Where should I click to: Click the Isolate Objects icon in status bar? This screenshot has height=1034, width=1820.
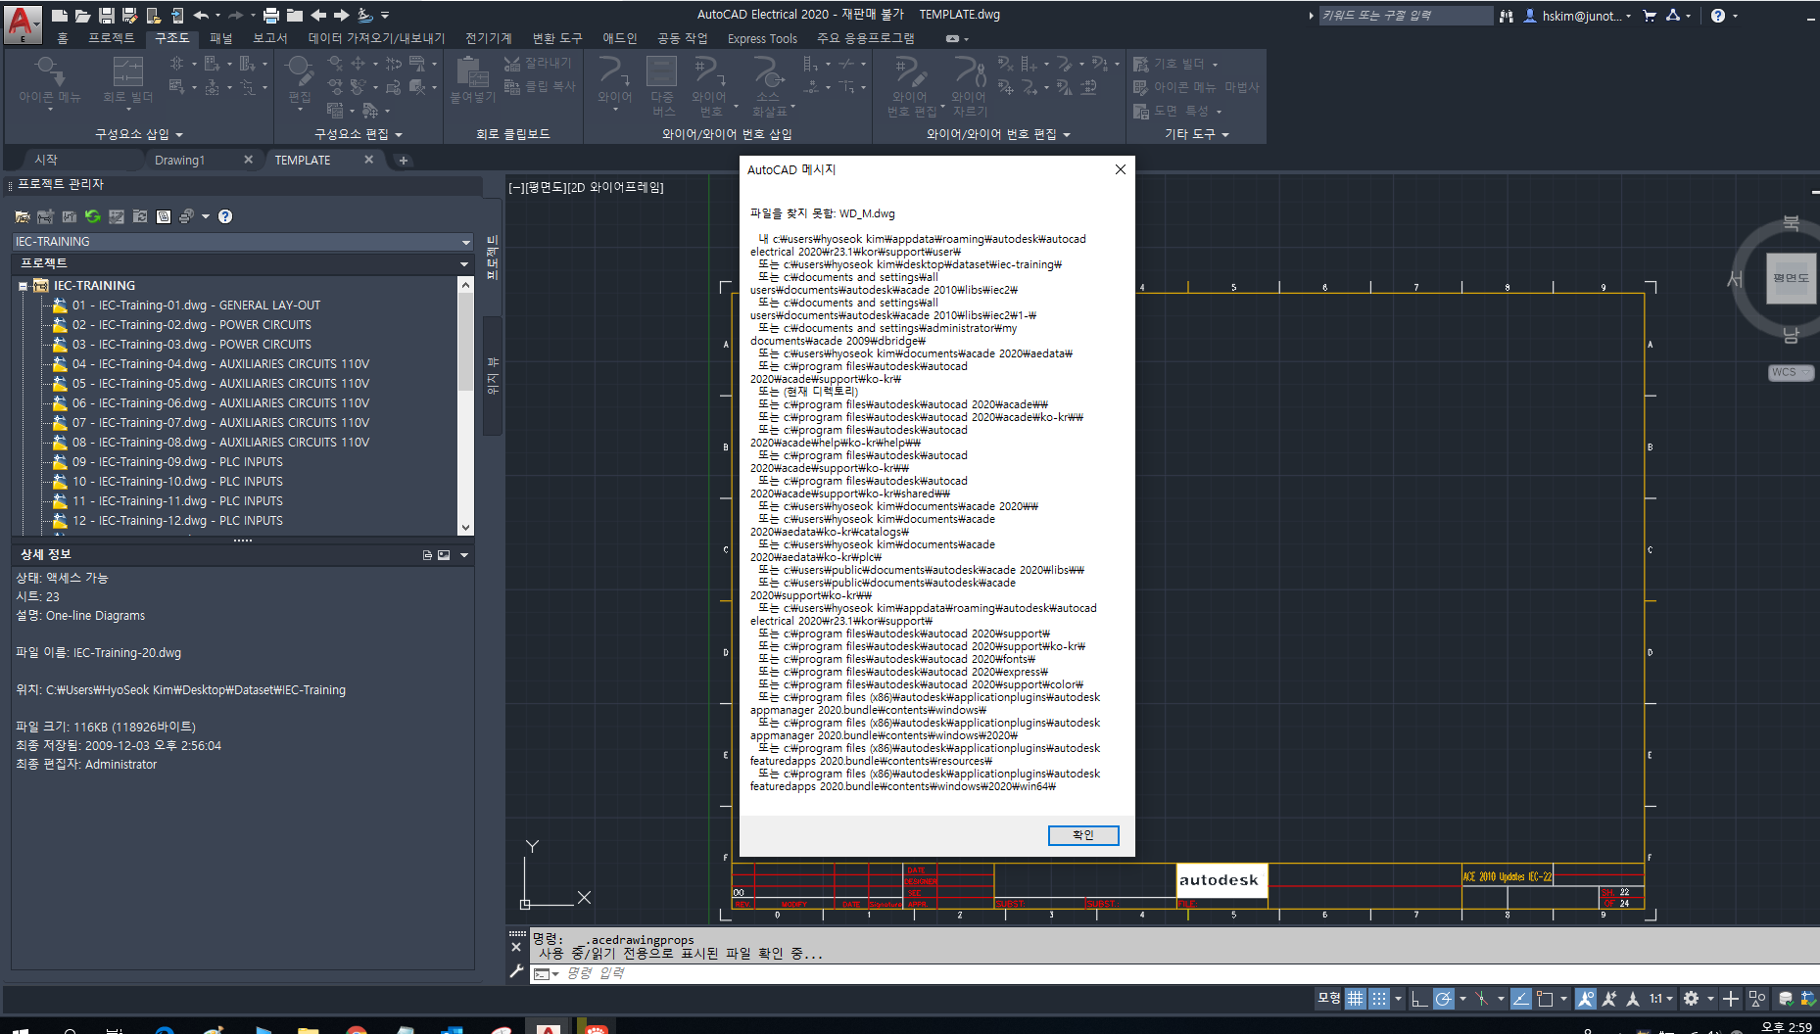1757,998
